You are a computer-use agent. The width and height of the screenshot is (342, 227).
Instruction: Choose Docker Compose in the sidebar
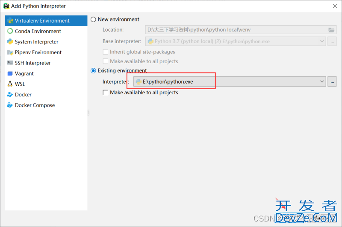pyautogui.click(x=46, y=105)
